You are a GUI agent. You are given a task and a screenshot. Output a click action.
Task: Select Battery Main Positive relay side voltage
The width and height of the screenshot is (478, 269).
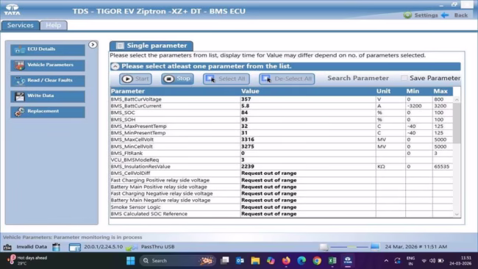(x=282, y=187)
